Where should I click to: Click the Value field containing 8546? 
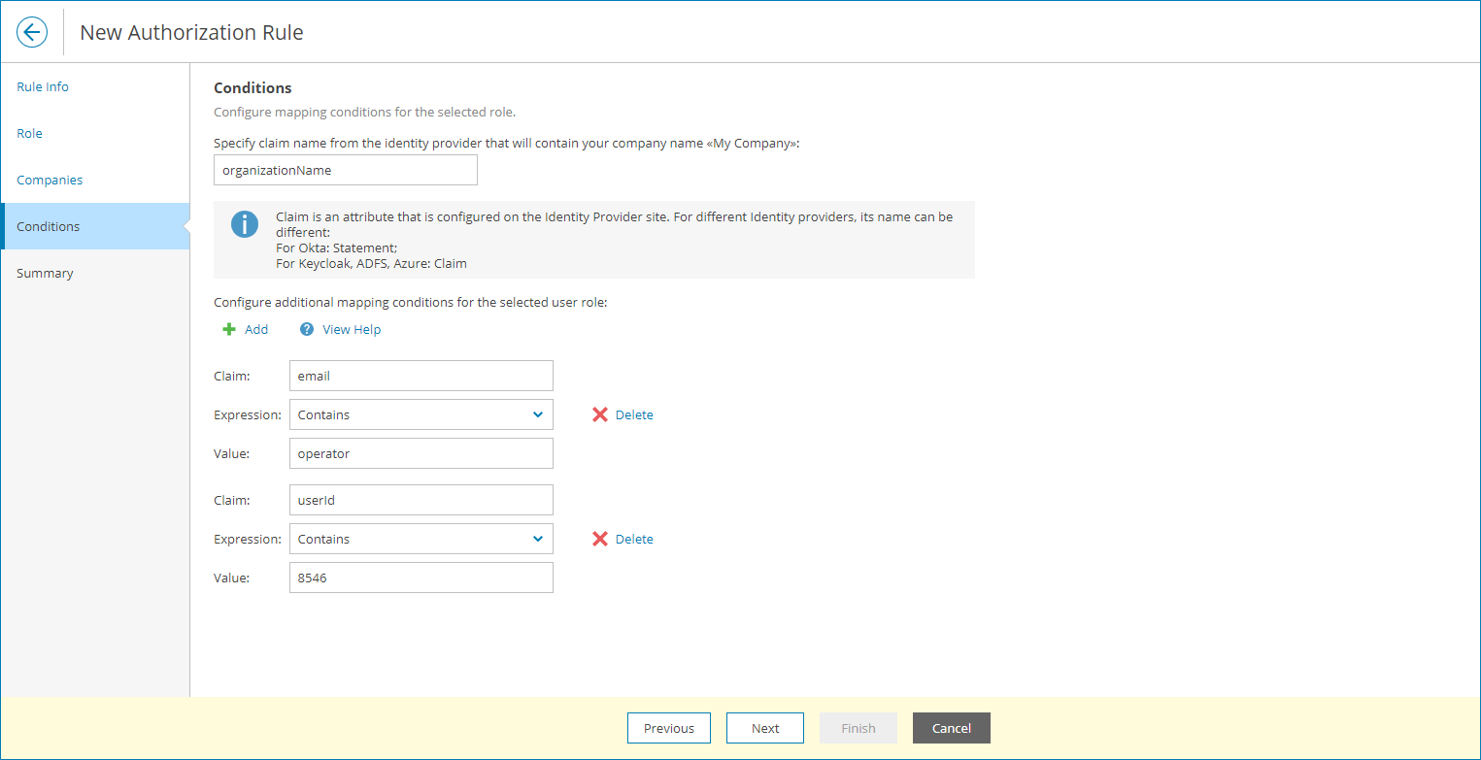(x=421, y=578)
